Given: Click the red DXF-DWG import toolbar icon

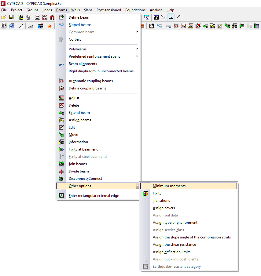Looking at the screenshot, I should pyautogui.click(x=45, y=17).
